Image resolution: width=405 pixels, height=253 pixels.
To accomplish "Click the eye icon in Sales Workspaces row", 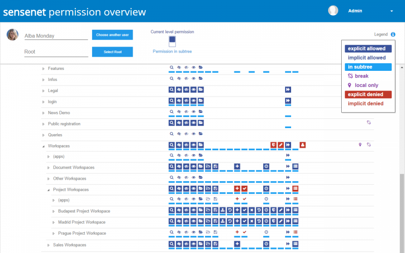I will (193, 244).
